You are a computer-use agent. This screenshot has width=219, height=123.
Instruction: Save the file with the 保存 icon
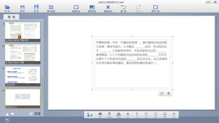point(22,9)
